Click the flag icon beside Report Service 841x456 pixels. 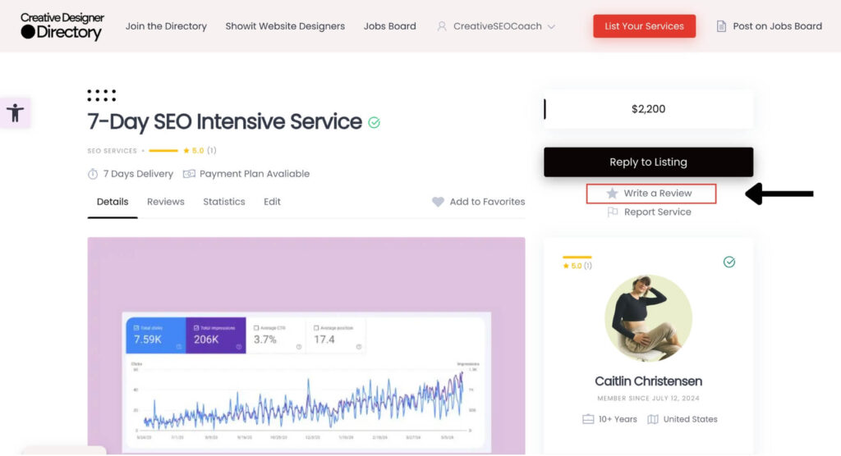coord(613,212)
